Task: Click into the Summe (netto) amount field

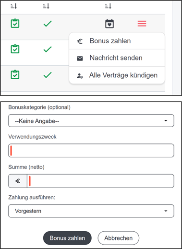Action: coord(100,181)
